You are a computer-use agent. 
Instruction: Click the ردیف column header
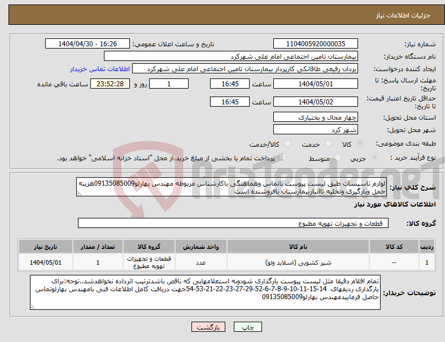(426, 247)
